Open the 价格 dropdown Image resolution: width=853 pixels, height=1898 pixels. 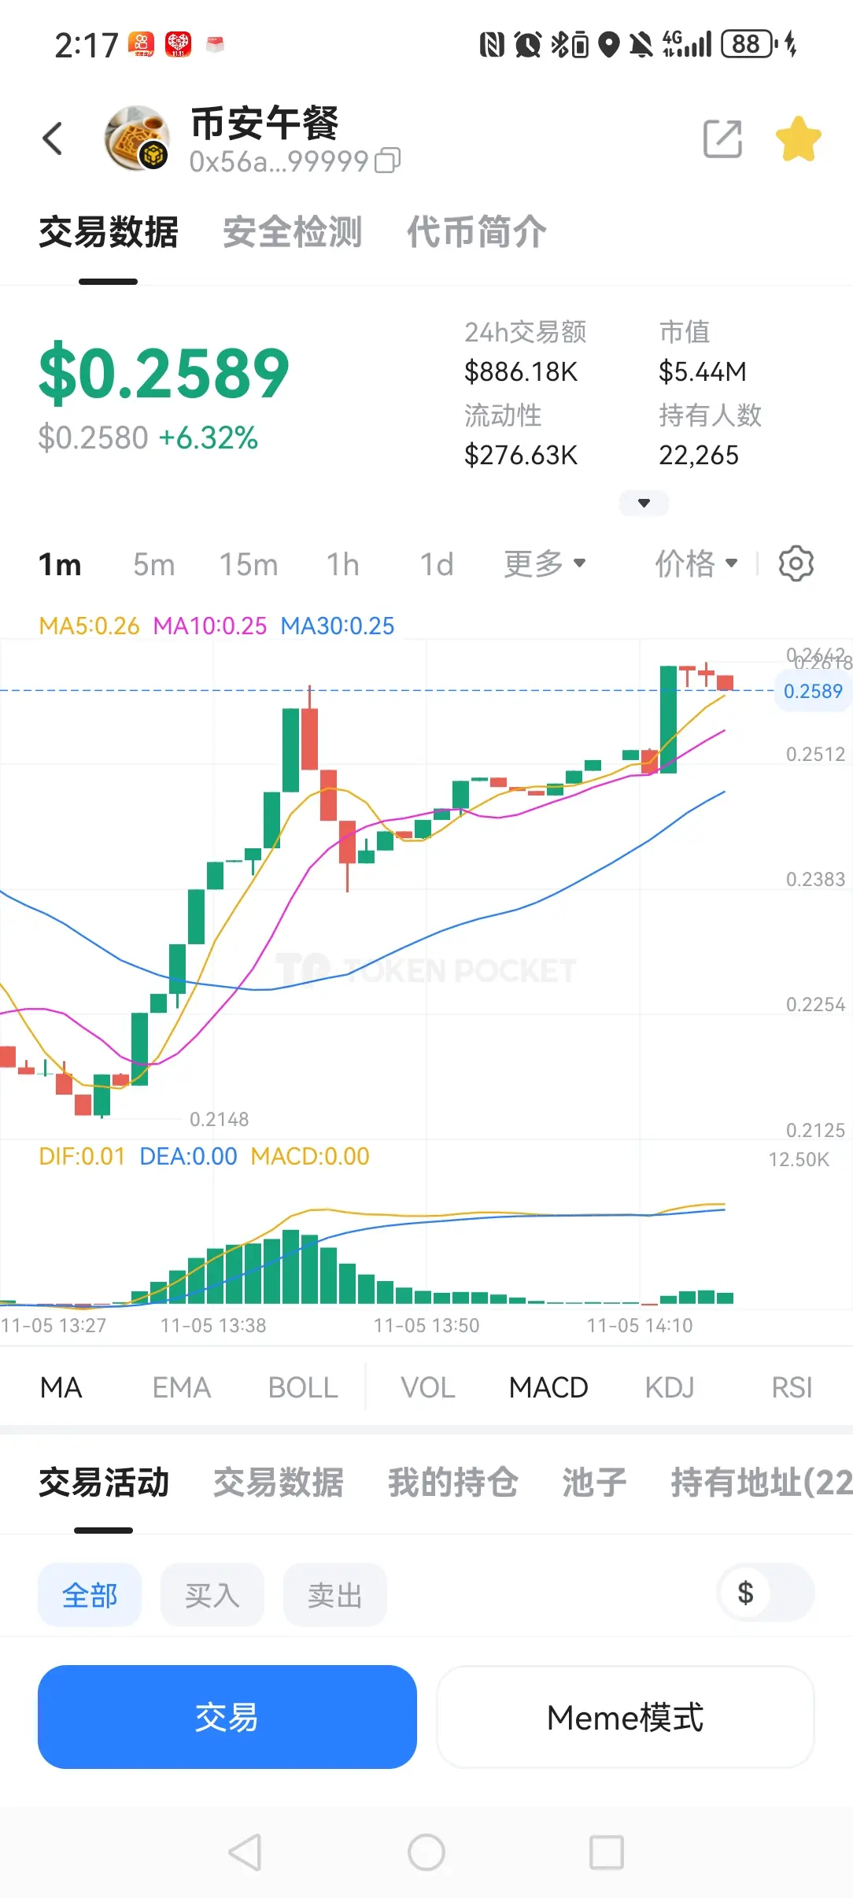click(x=696, y=563)
